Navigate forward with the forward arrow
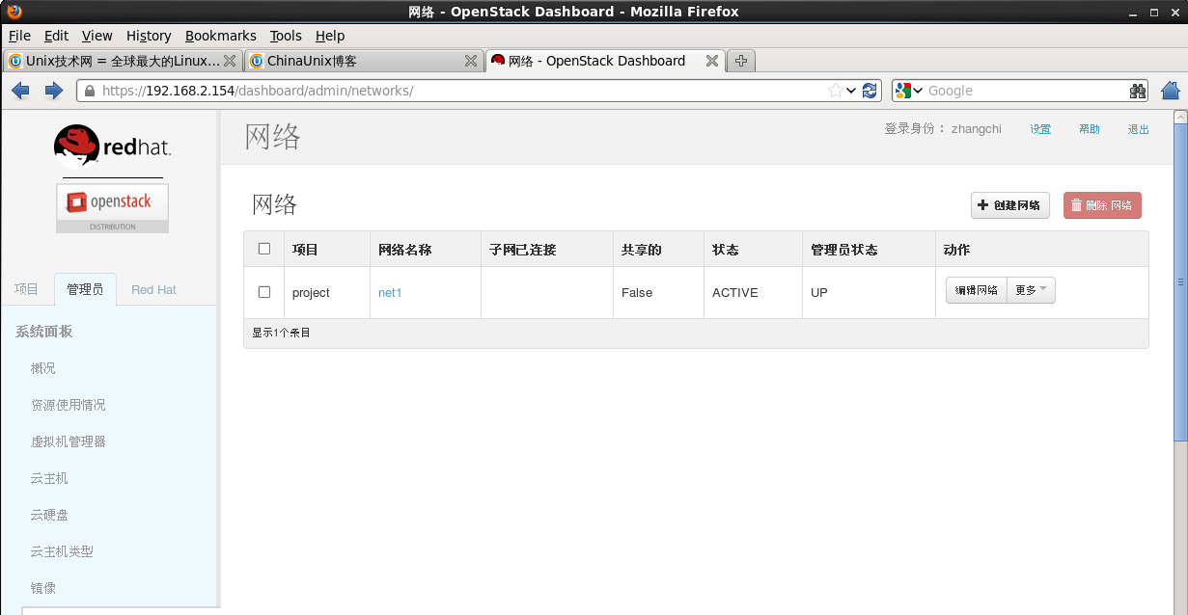This screenshot has height=615, width=1188. click(55, 90)
